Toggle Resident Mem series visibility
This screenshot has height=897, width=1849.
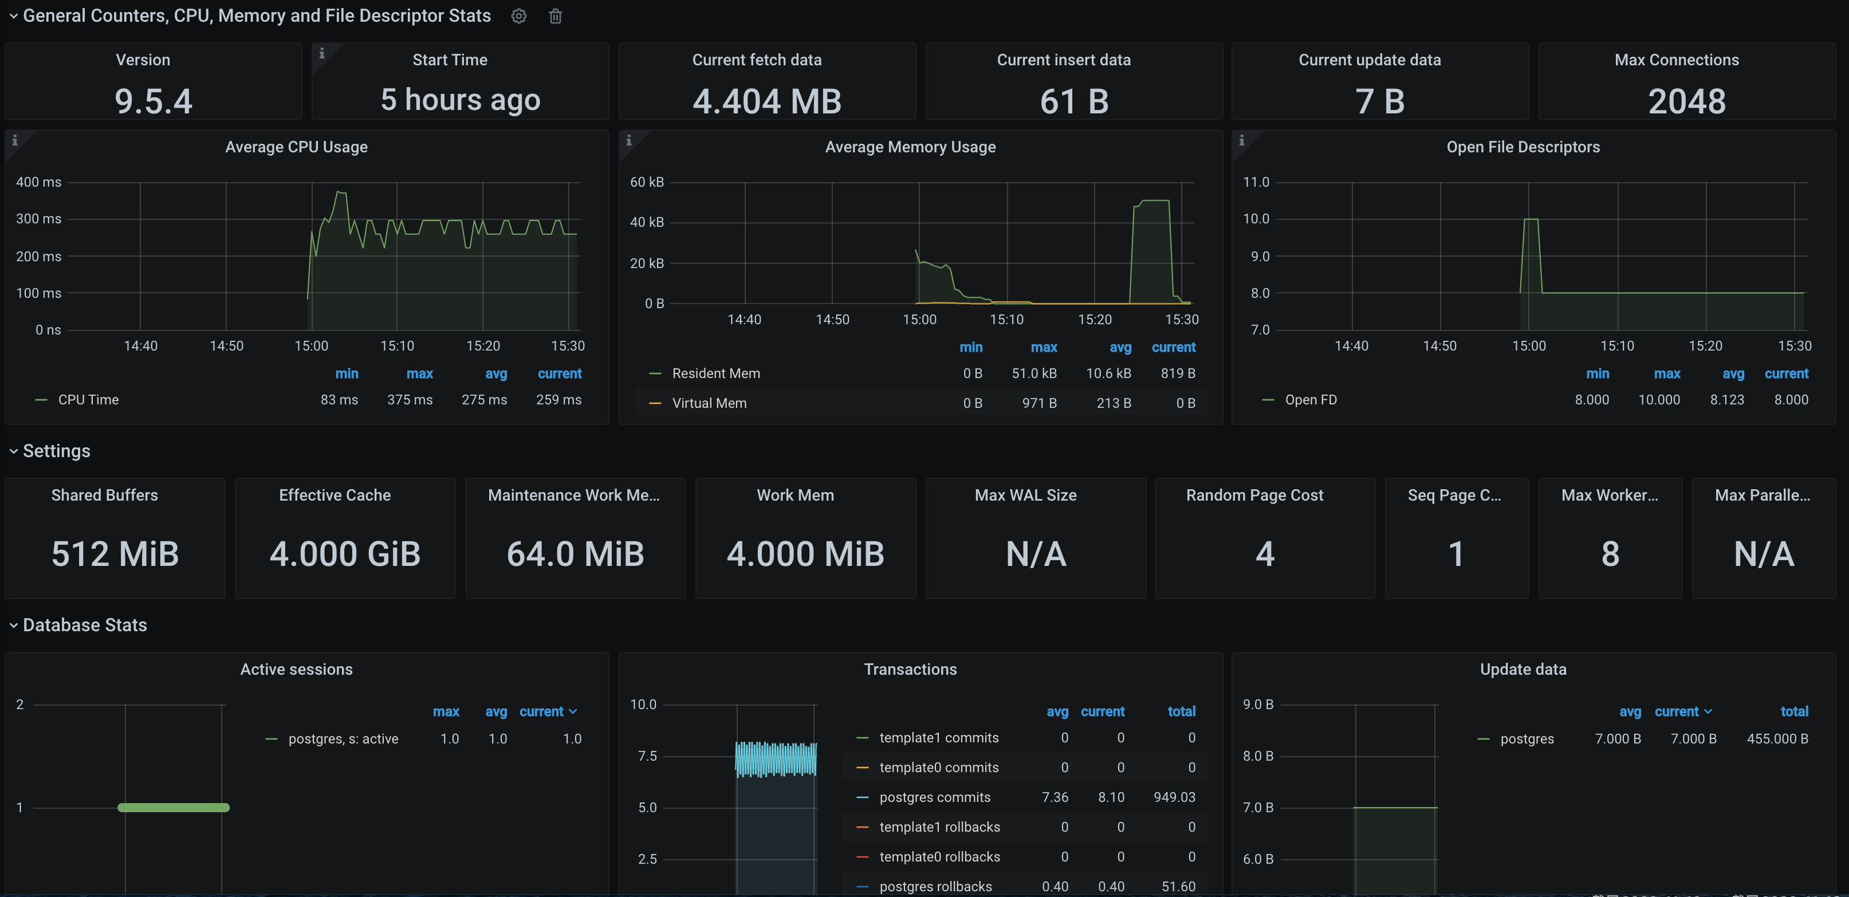point(715,373)
